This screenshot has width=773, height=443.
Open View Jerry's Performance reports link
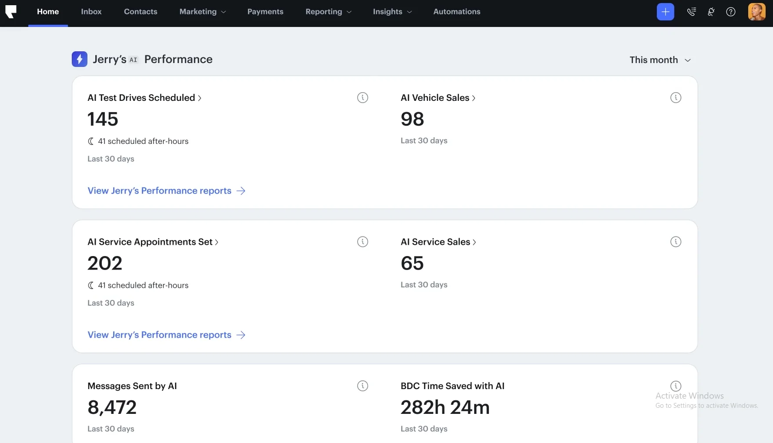pyautogui.click(x=159, y=191)
